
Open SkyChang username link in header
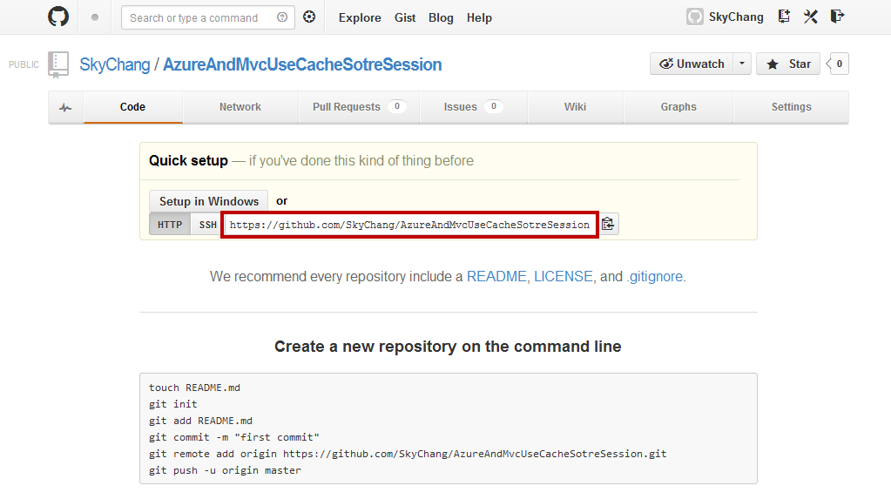pyautogui.click(x=736, y=17)
